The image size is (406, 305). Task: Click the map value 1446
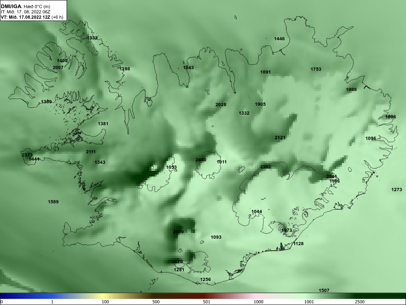point(279,39)
